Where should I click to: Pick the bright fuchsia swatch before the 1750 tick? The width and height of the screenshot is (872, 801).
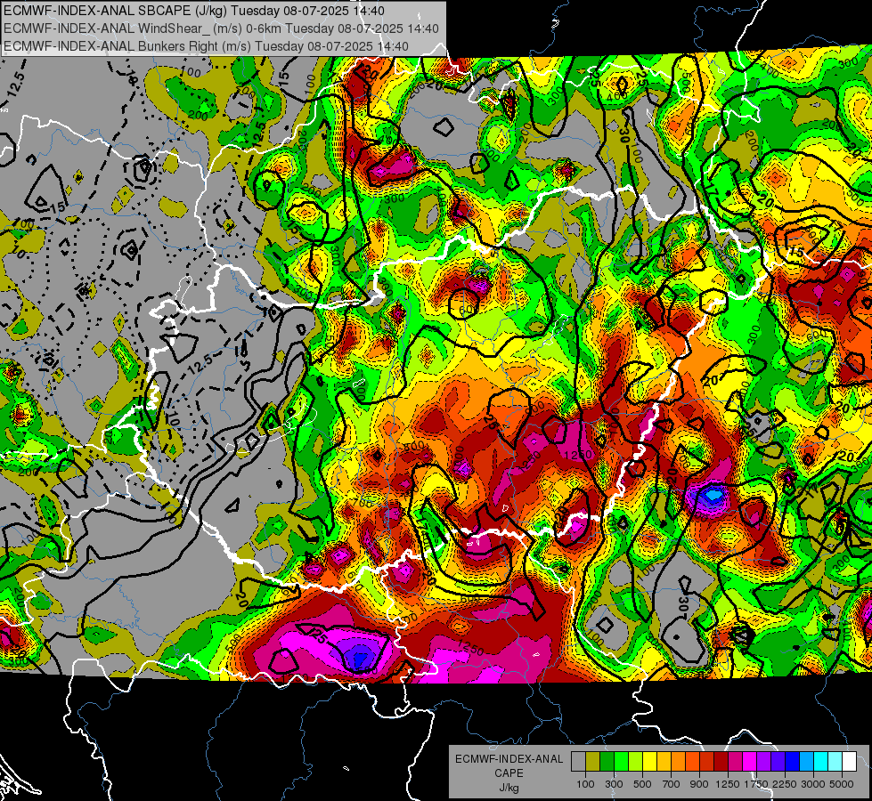[x=750, y=762]
